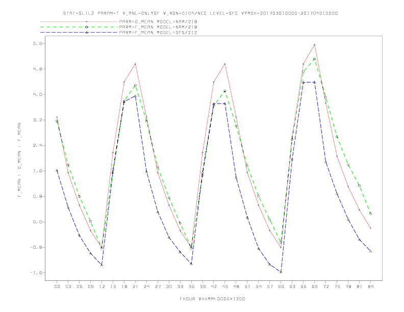404x312 pixels.
Task: Click forecast hour label 72 on x-axis
Action: pyautogui.click(x=325, y=287)
